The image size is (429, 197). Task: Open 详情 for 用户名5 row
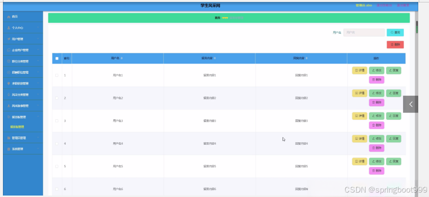(x=360, y=161)
